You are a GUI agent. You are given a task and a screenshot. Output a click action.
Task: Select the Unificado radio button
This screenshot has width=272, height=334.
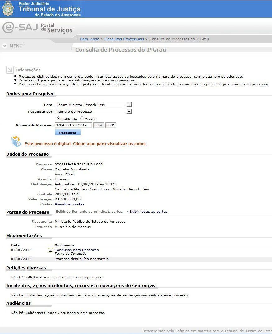pos(58,118)
